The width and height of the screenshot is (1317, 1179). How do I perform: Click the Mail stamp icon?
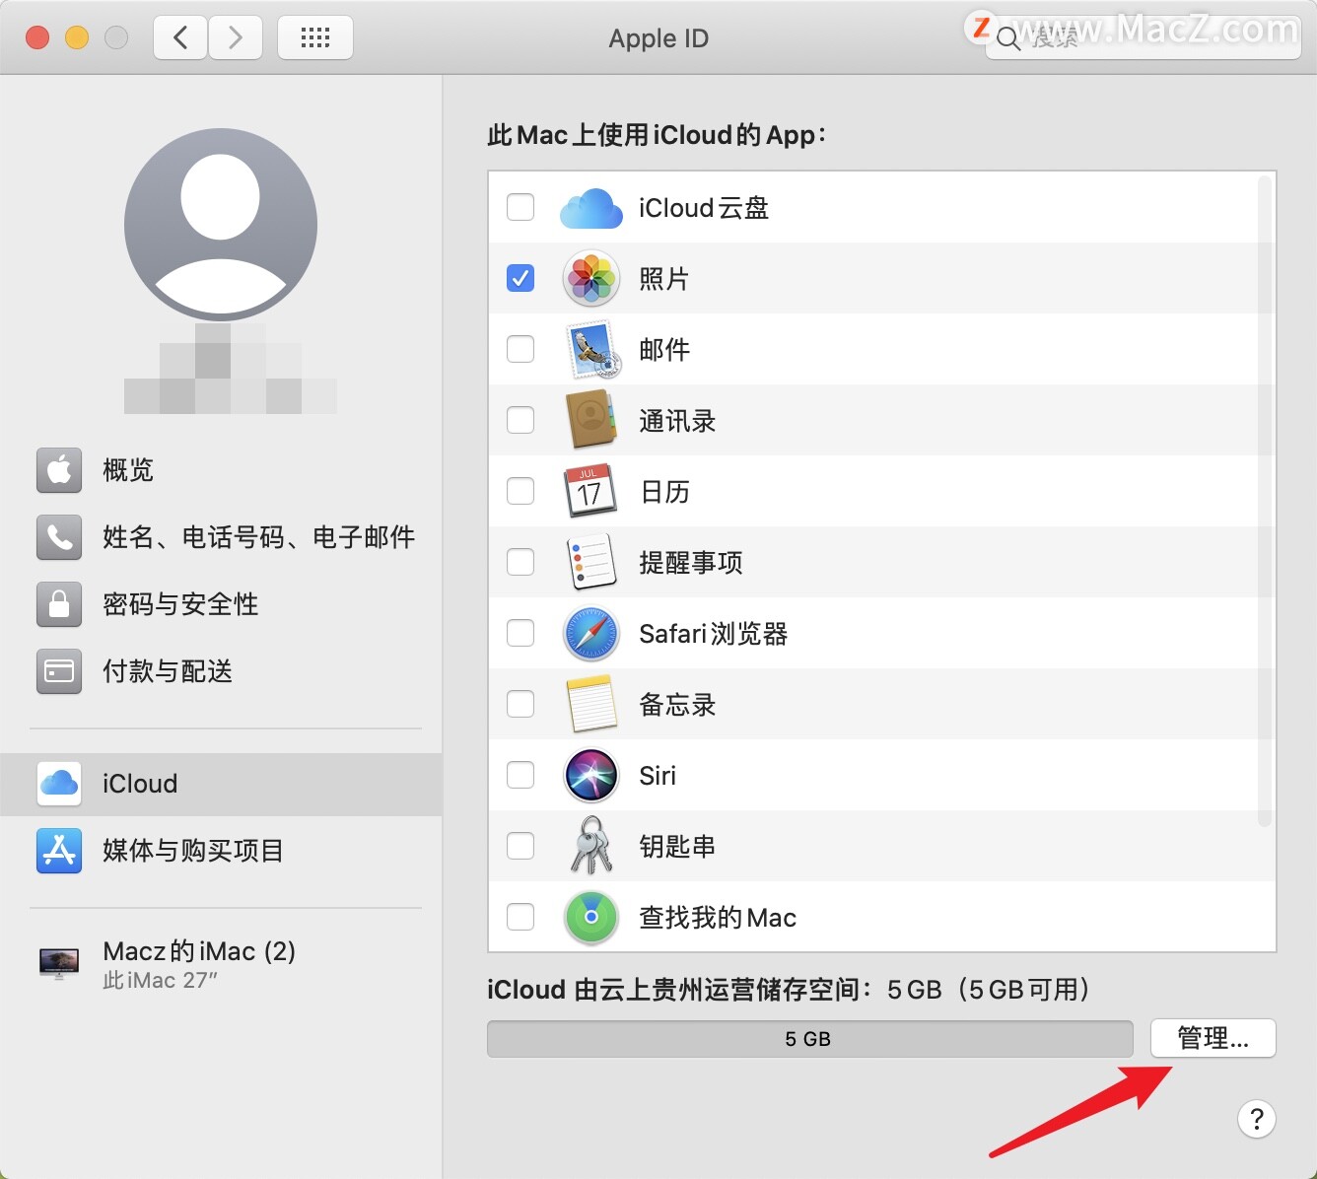(592, 350)
